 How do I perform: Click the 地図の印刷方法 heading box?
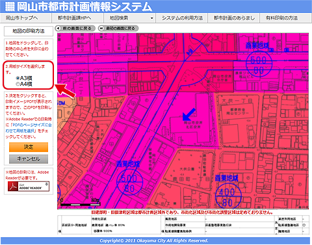[x=29, y=31]
